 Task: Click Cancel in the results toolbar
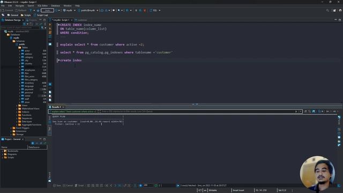[x=68, y=185]
